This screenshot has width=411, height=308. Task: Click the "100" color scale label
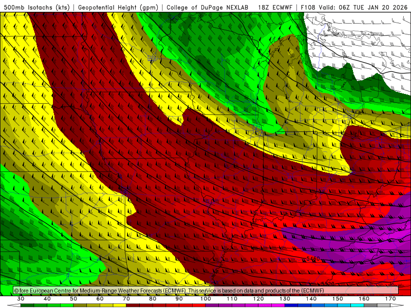coord(206,299)
